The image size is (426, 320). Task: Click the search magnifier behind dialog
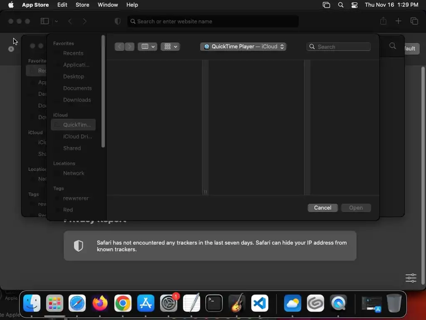click(x=393, y=46)
